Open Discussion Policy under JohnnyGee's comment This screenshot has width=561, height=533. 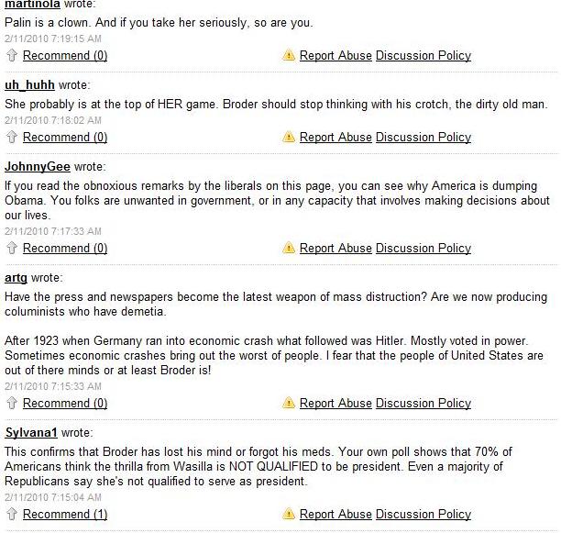point(423,248)
